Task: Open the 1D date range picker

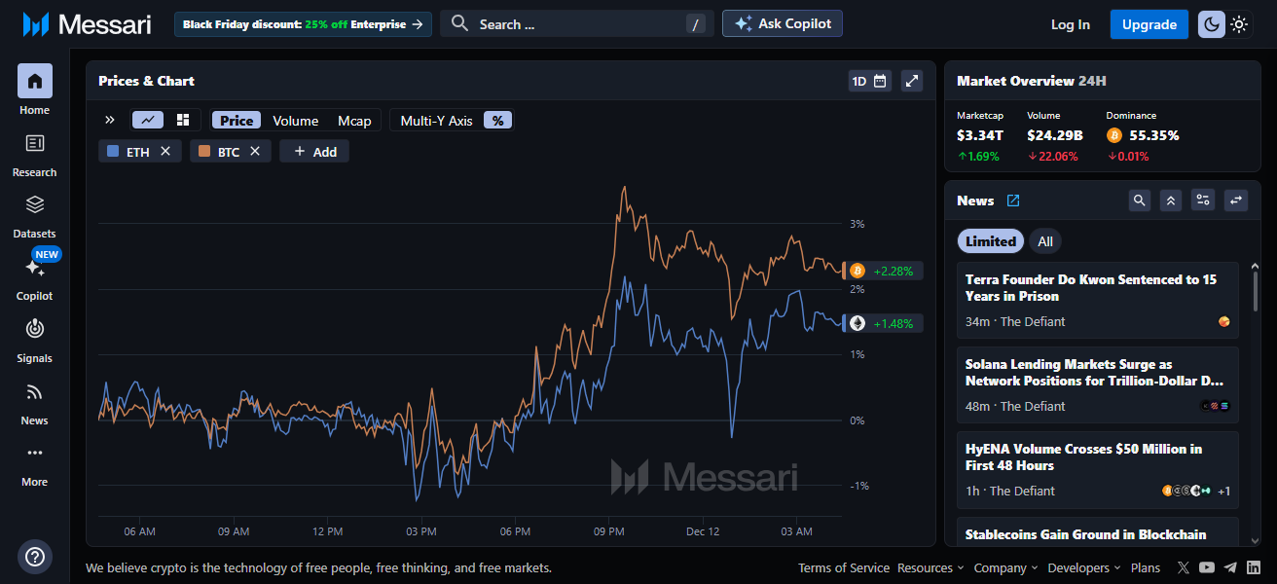Action: pyautogui.click(x=869, y=81)
